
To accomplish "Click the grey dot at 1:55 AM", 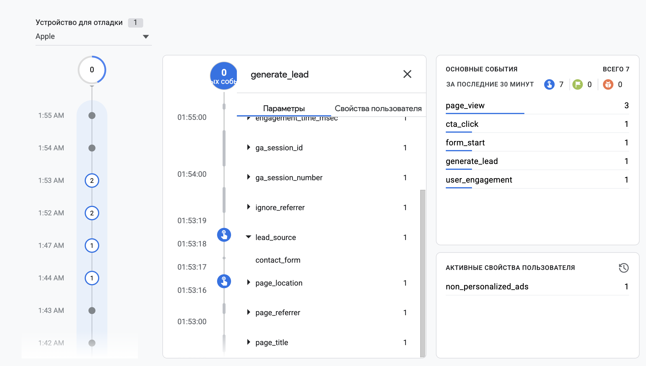I will (92, 116).
